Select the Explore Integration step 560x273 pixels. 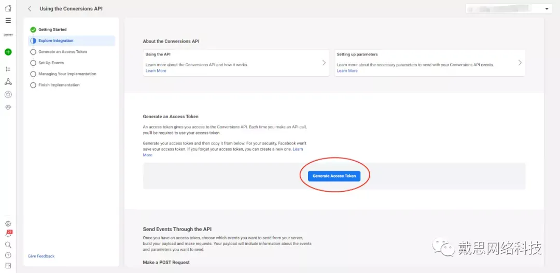(72, 41)
